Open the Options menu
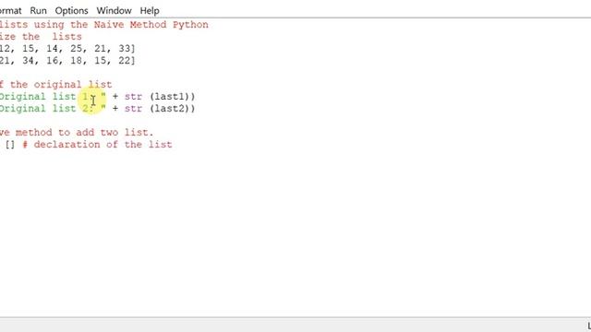The image size is (591, 332). (x=71, y=10)
